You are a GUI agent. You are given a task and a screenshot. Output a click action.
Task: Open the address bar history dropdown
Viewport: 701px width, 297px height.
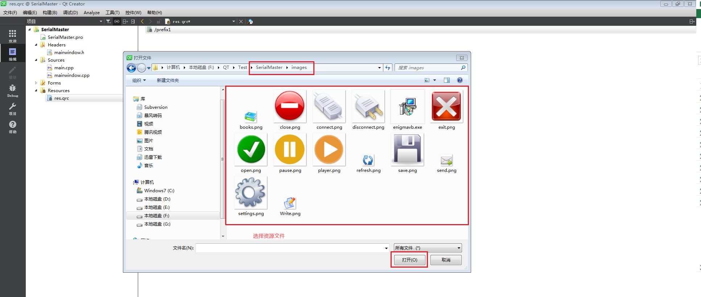pos(379,67)
